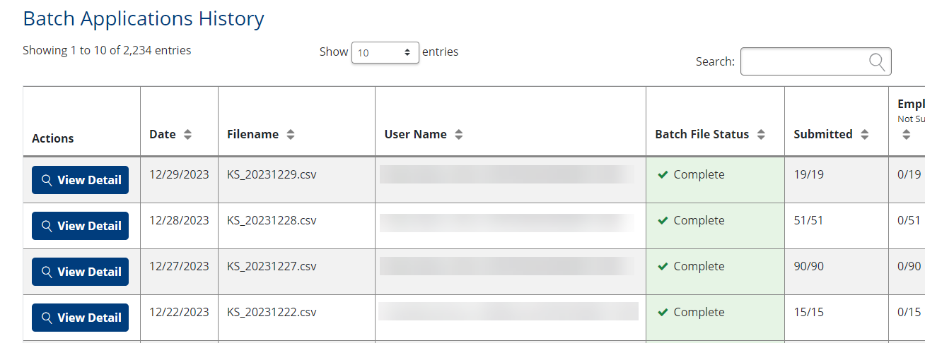Click the Filename column header
Image resolution: width=925 pixels, height=343 pixels.
(x=252, y=134)
